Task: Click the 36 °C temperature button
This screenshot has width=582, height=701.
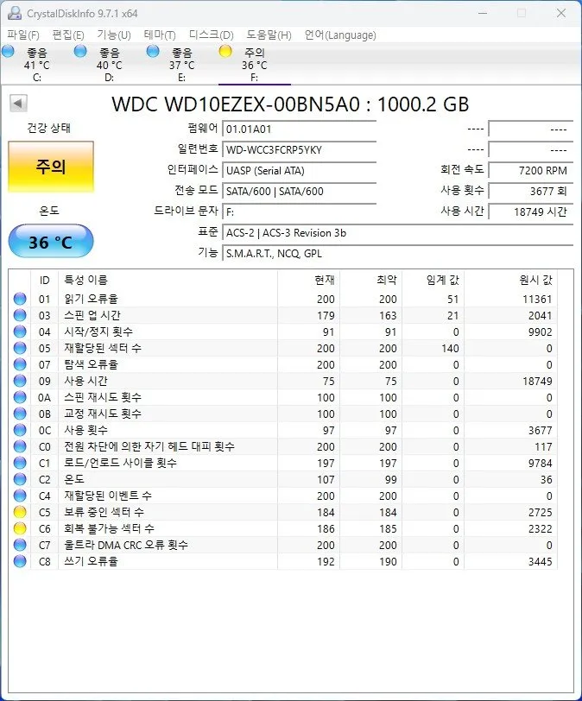Action: [x=51, y=242]
